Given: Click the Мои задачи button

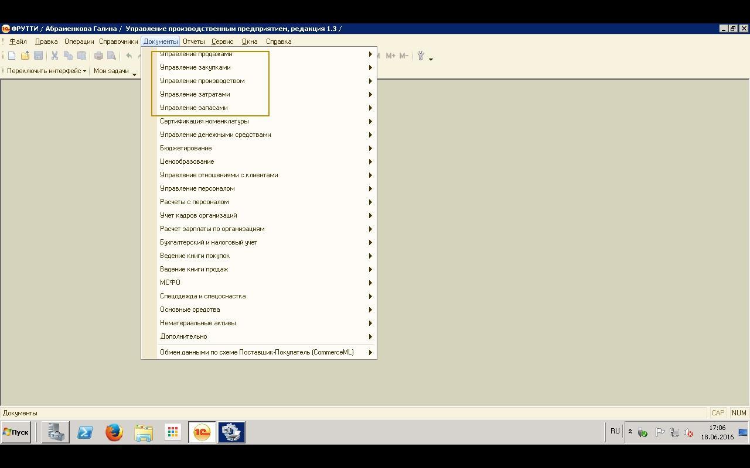Looking at the screenshot, I should pos(111,71).
